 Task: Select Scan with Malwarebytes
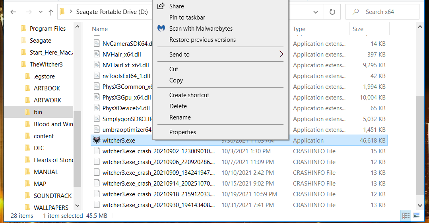[220, 29]
